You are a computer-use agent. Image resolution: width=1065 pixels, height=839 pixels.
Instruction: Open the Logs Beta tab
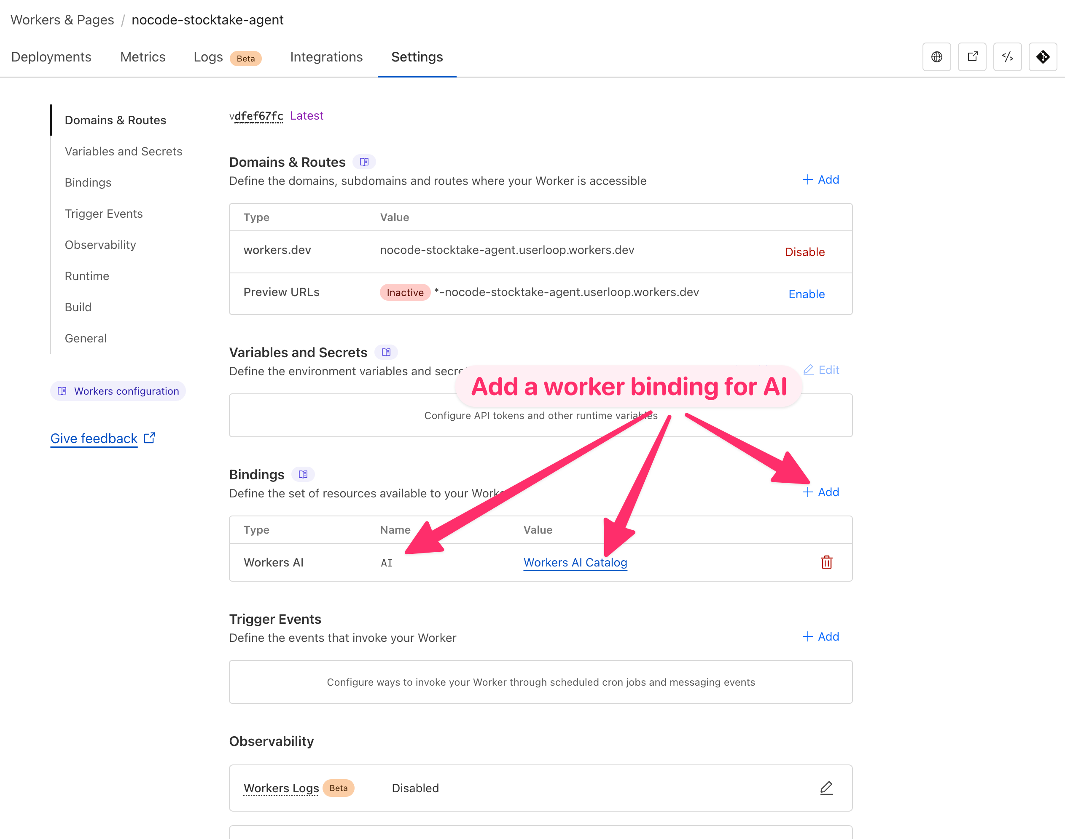click(x=227, y=57)
